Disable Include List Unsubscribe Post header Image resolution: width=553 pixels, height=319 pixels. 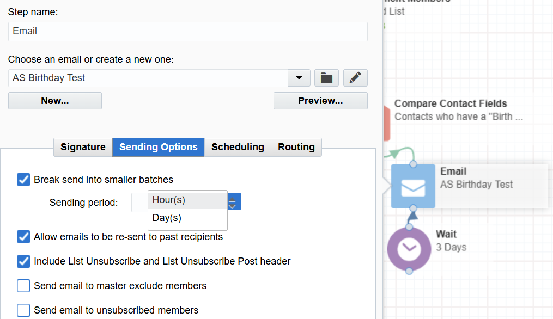23,261
